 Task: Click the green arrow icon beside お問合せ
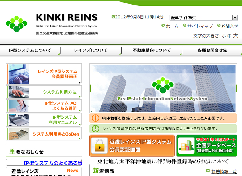click(219, 25)
